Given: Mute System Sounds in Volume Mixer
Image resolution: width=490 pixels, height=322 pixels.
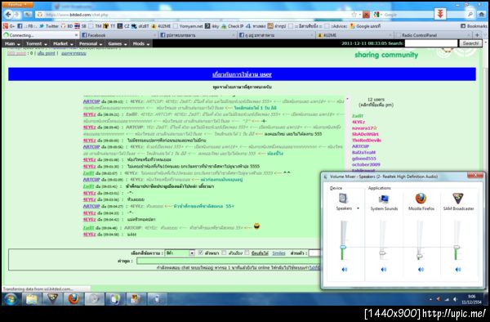Looking at the screenshot, I should tap(384, 269).
